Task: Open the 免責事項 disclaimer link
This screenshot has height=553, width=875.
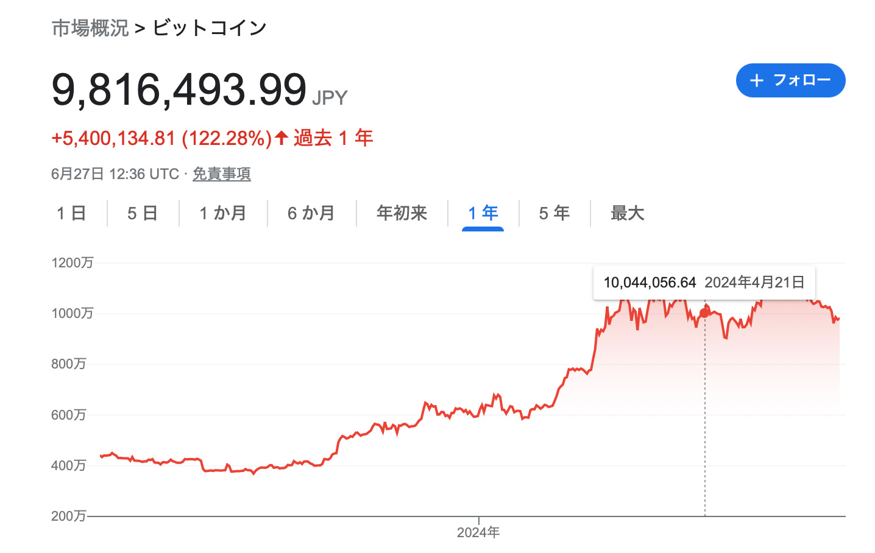Action: pyautogui.click(x=221, y=174)
